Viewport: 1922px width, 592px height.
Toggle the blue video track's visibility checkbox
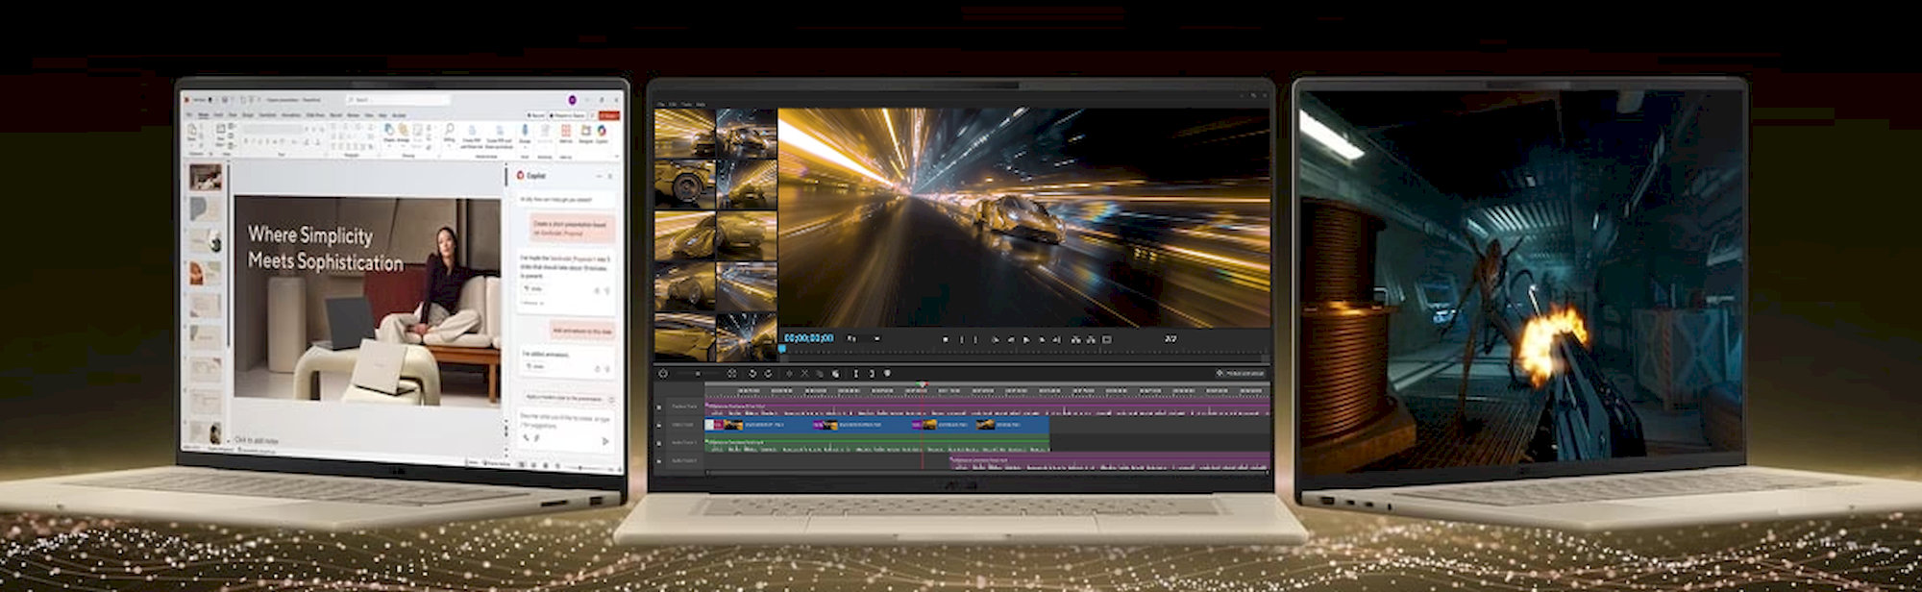pyautogui.click(x=659, y=425)
